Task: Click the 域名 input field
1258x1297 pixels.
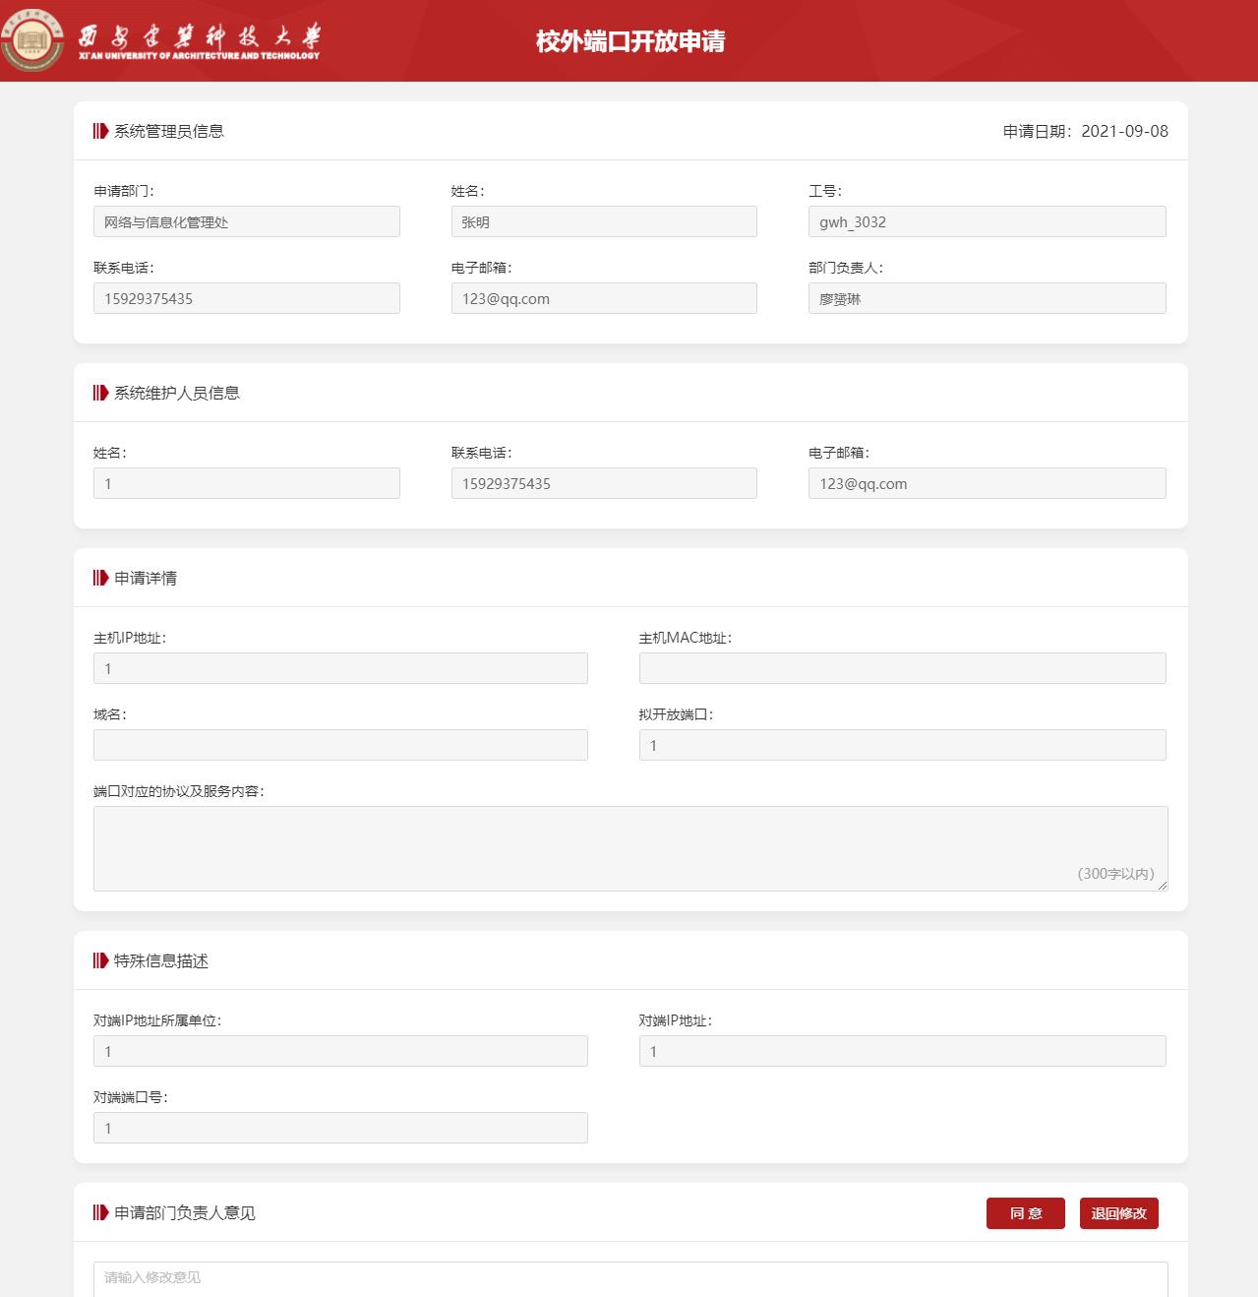Action: 340,745
